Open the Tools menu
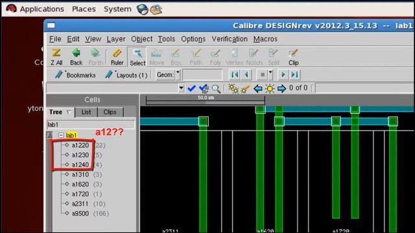This screenshot has width=415, height=233. [167, 39]
